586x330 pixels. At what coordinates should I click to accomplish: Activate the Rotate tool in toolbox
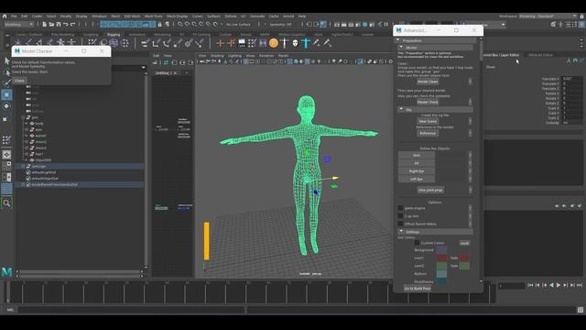(6, 106)
